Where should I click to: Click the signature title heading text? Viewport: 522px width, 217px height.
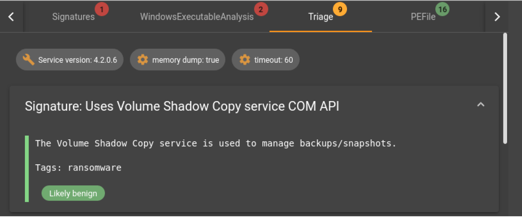182,106
